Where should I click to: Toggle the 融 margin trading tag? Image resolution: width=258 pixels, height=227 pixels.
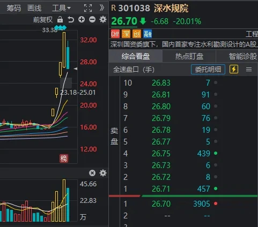[x=148, y=34]
